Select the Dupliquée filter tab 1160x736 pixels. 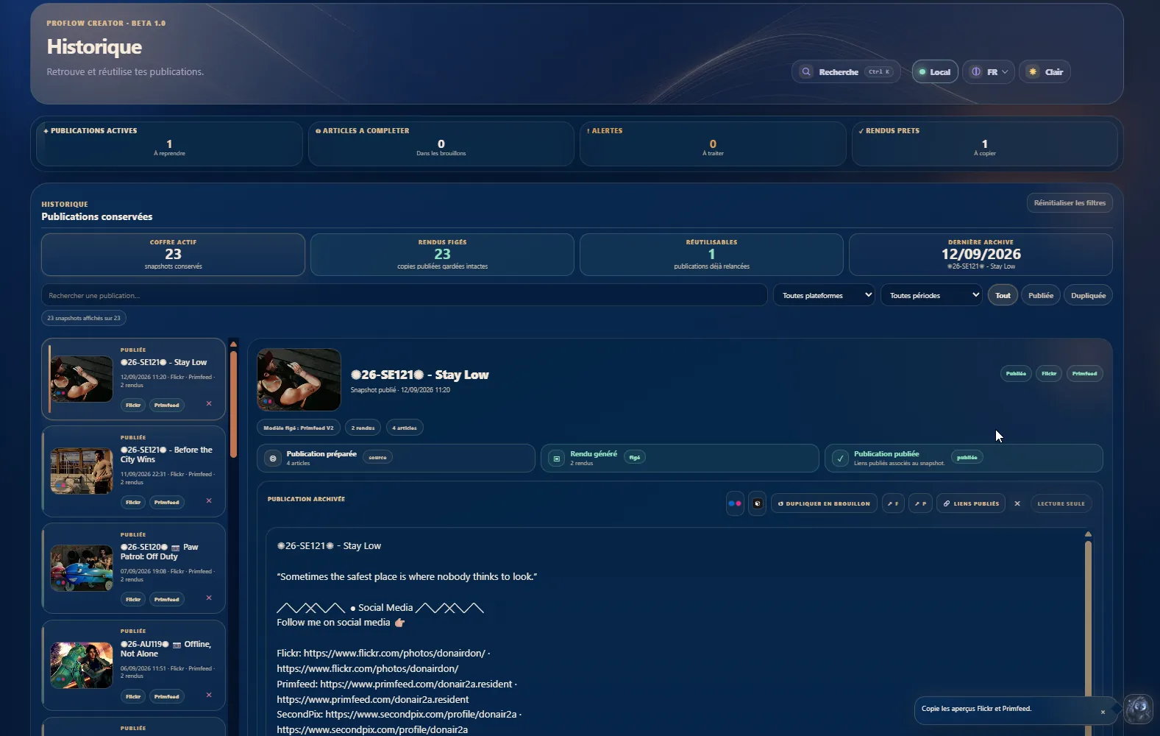1088,295
